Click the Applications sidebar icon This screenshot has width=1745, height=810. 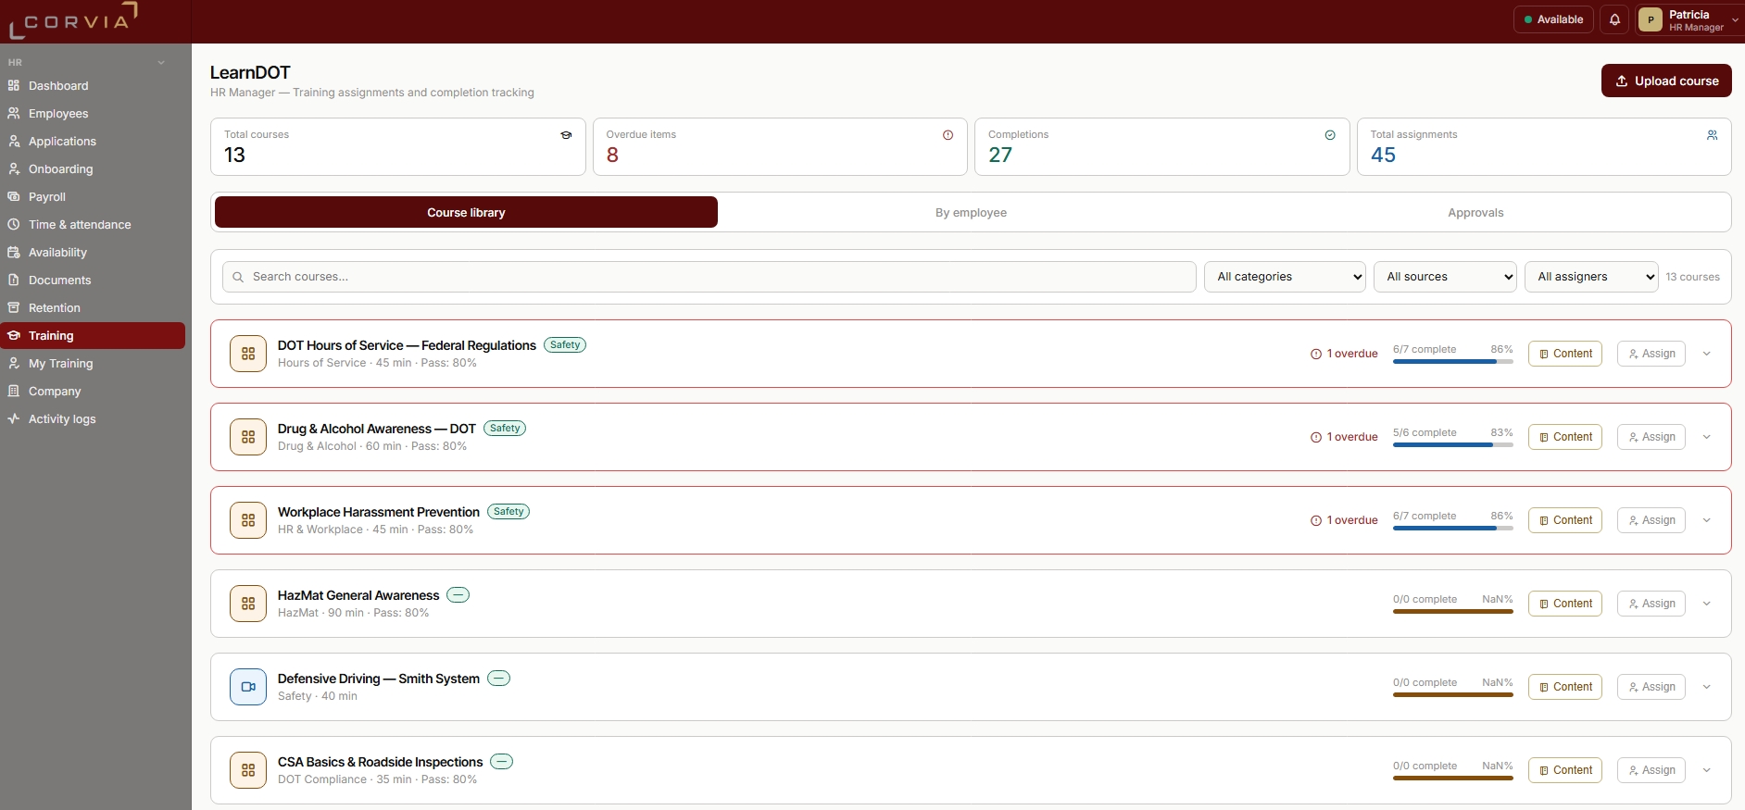click(14, 141)
